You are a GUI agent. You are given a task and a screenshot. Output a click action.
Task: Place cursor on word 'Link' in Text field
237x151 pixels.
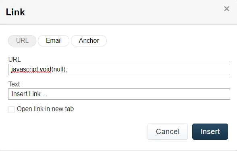coord(35,94)
